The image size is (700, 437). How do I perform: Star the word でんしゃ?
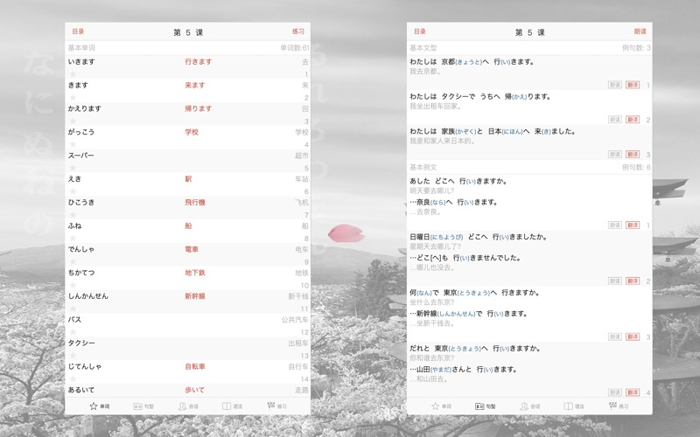[73, 261]
